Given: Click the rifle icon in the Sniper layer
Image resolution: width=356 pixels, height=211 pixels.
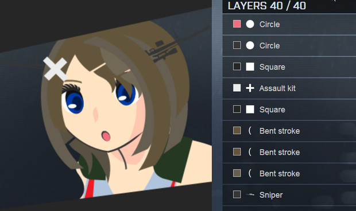Looking at the screenshot, I should click(250, 194).
